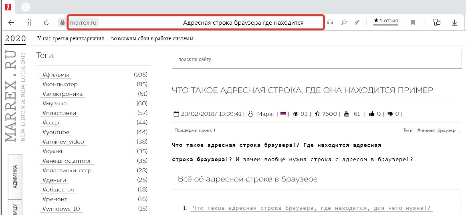Open the page search magnifier icon
The width and height of the screenshot is (466, 215).
coord(344,22)
